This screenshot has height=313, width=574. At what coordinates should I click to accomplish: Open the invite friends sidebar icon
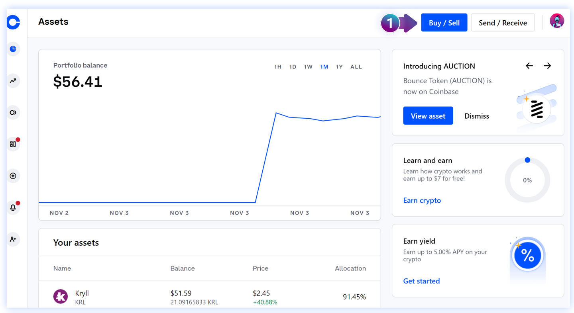13,239
